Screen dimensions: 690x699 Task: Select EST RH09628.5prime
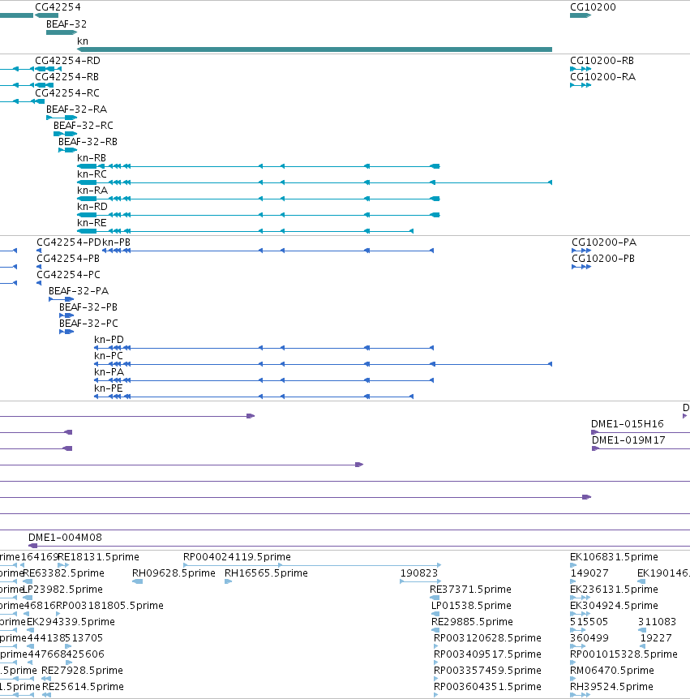coord(174,573)
